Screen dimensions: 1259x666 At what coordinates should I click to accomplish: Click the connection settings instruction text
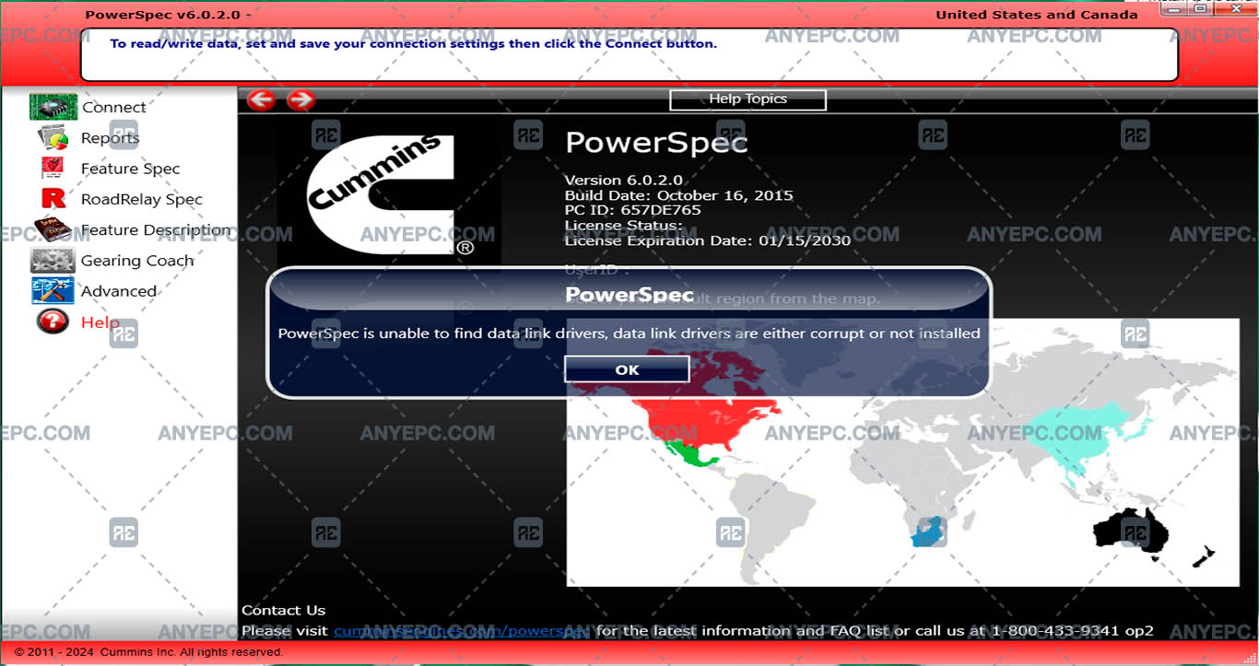(413, 43)
